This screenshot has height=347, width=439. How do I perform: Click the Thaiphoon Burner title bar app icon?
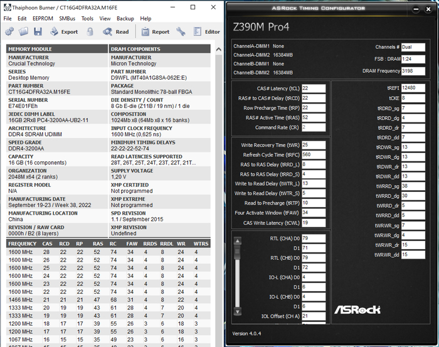coord(8,8)
